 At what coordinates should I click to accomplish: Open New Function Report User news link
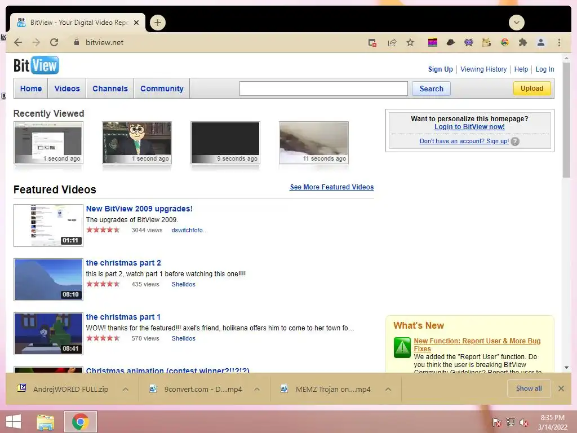point(477,344)
